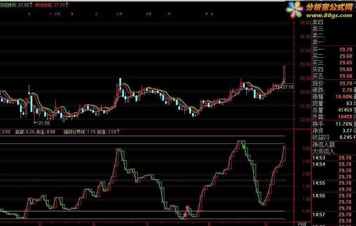Click the 36.00 price axis label

pyautogui.click(x=305, y=23)
